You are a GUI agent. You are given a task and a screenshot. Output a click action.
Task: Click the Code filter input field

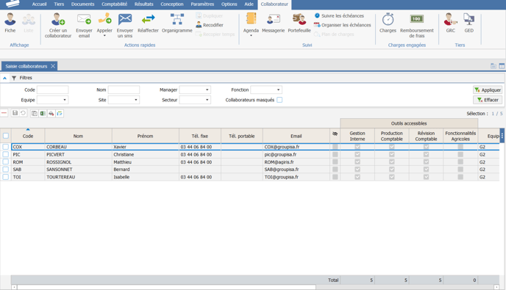53,90
